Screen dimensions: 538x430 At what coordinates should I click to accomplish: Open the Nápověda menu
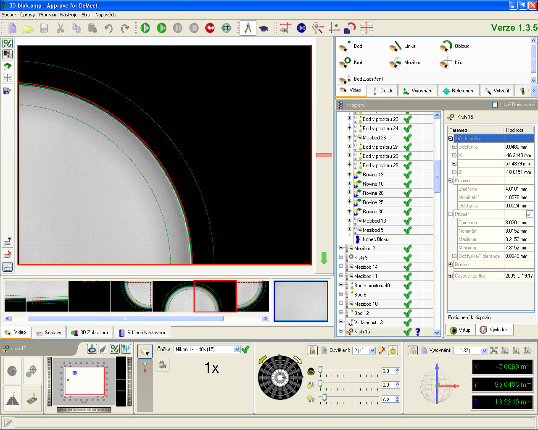pyautogui.click(x=105, y=15)
